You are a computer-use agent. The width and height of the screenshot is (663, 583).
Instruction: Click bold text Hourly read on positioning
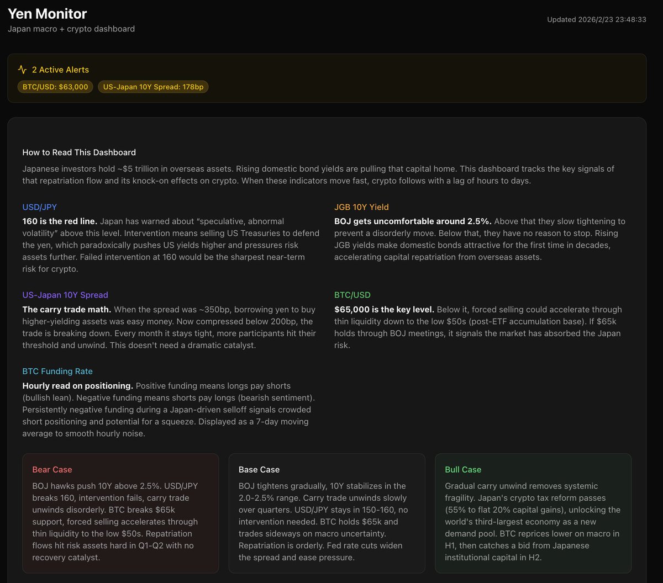tap(78, 386)
